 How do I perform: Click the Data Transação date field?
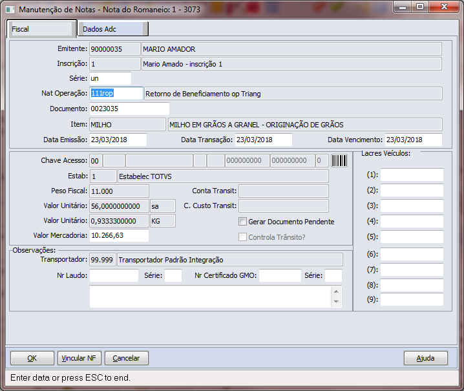264,140
